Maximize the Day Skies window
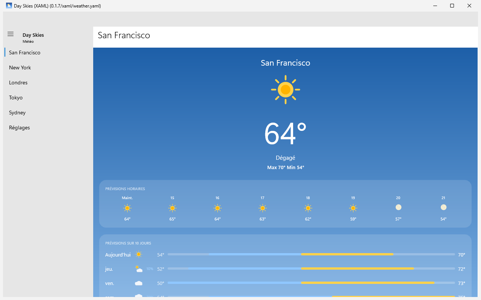Viewport: 481px width, 300px height. coord(452,6)
